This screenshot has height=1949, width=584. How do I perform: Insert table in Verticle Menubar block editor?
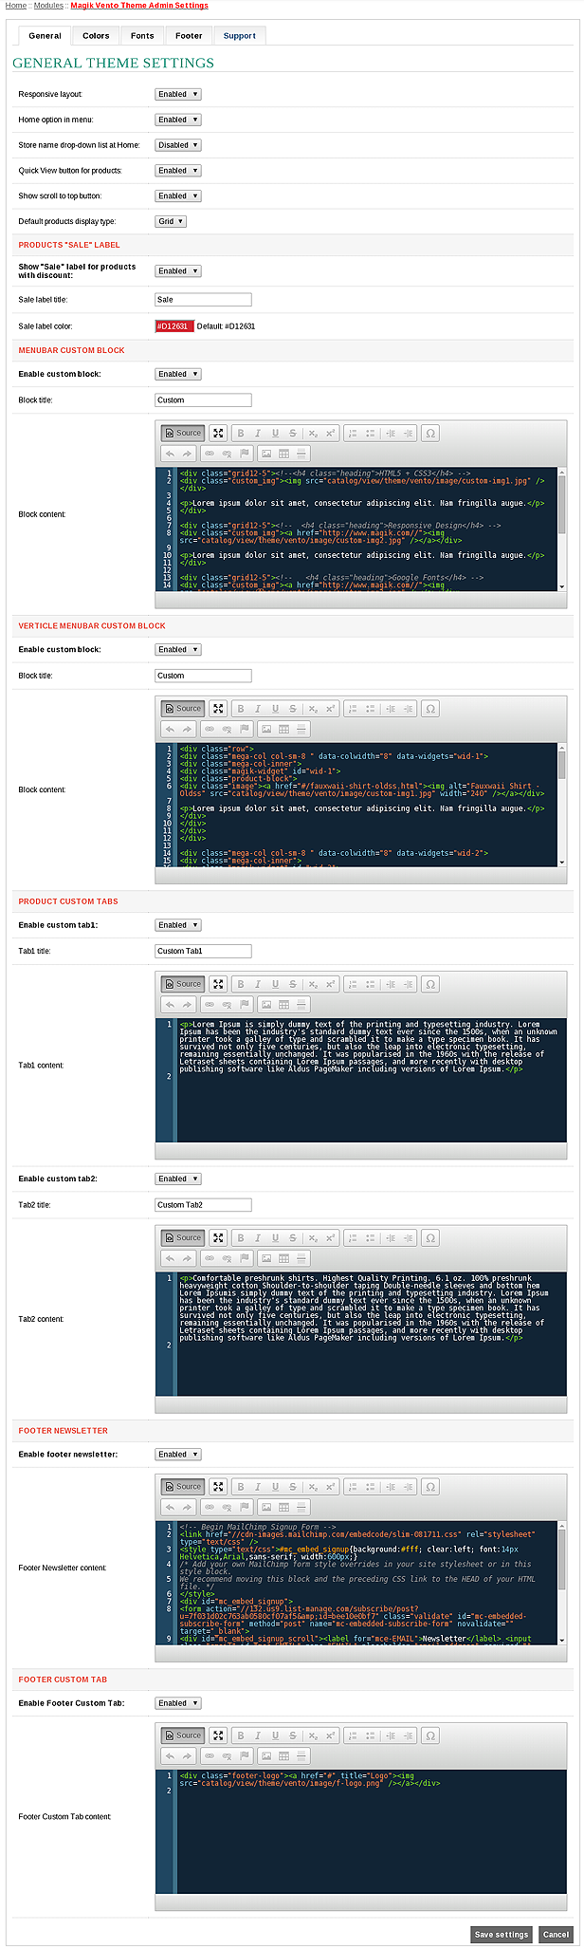point(284,730)
